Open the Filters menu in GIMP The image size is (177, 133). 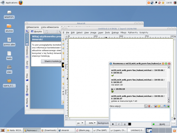[123, 33]
